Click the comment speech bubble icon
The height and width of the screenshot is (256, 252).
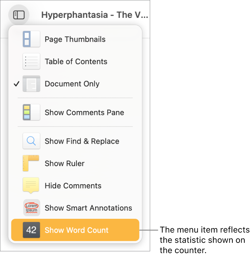[x=31, y=185]
